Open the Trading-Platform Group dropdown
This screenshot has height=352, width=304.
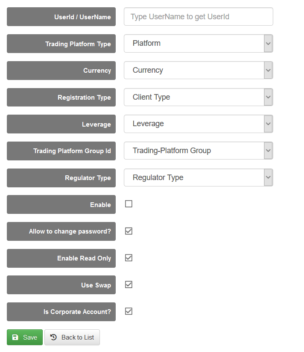pyautogui.click(x=198, y=151)
